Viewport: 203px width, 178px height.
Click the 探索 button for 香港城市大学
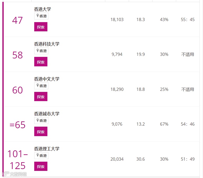41,131
